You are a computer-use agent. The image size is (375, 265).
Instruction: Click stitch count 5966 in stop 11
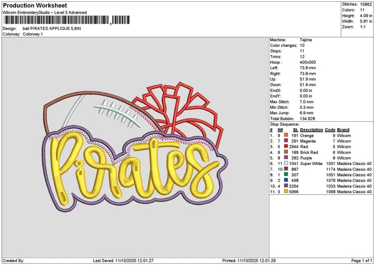tap(294, 192)
